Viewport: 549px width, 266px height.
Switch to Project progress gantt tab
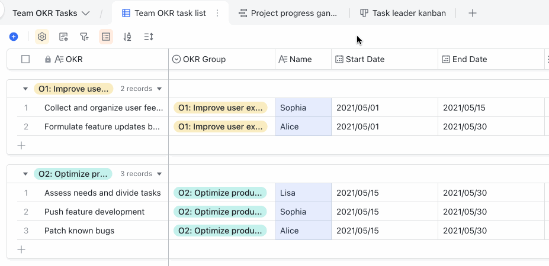click(288, 13)
